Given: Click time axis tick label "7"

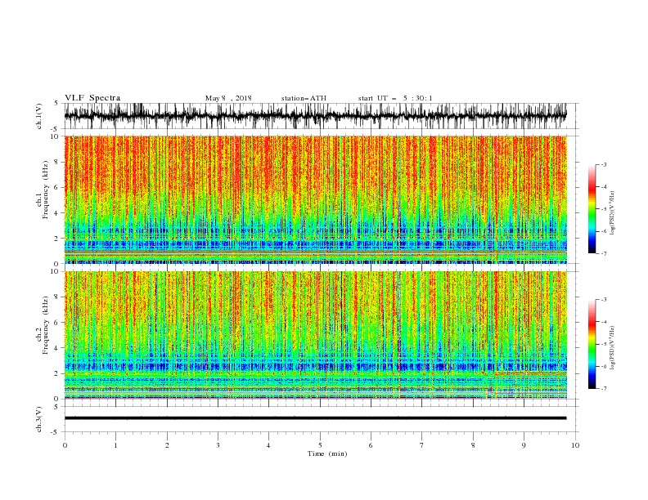Looking at the screenshot, I should pos(422,445).
